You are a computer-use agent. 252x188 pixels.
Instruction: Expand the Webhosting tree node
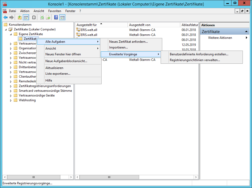click(x=11, y=100)
